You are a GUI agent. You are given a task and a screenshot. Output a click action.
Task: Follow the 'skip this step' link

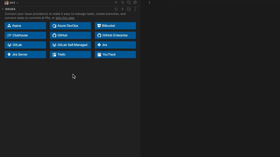(65, 18)
